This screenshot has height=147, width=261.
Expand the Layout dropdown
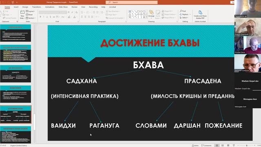click(x=31, y=11)
